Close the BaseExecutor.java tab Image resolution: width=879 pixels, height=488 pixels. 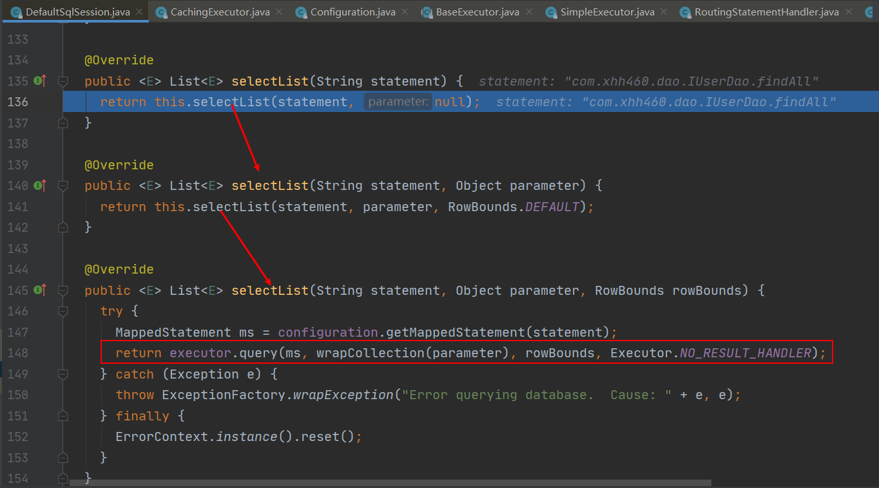[528, 12]
